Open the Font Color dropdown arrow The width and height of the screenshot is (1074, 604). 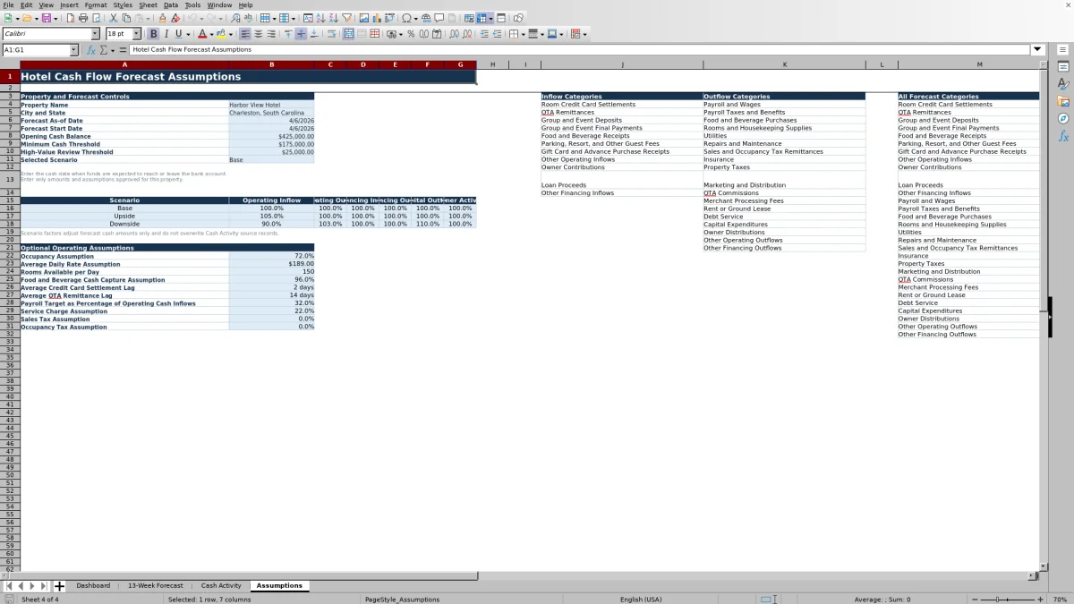212,34
